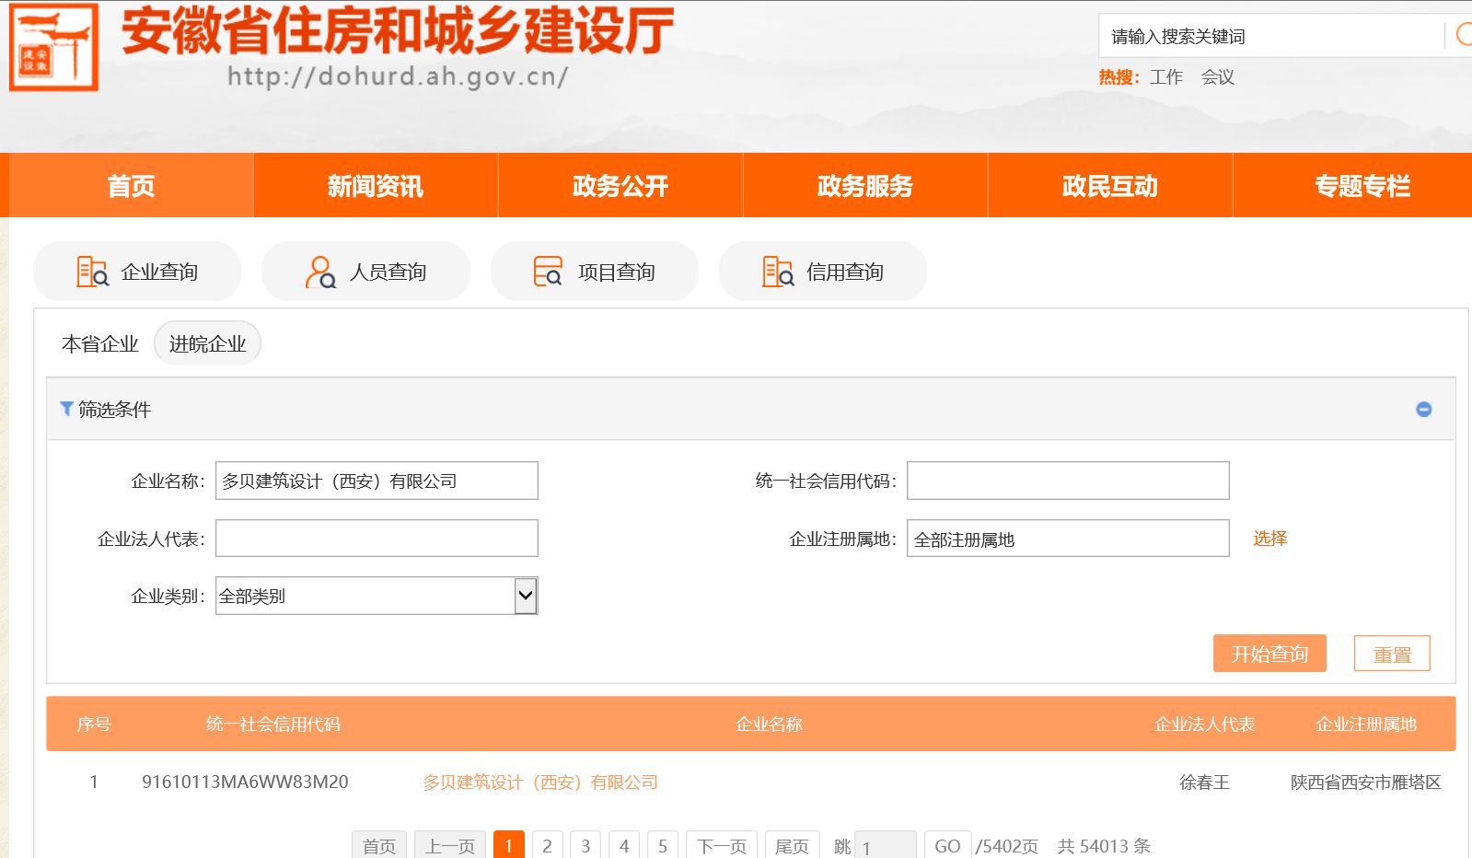Open the 政民互动 navigation tab
Viewport: 1472px width, 858px height.
pos(1110,186)
